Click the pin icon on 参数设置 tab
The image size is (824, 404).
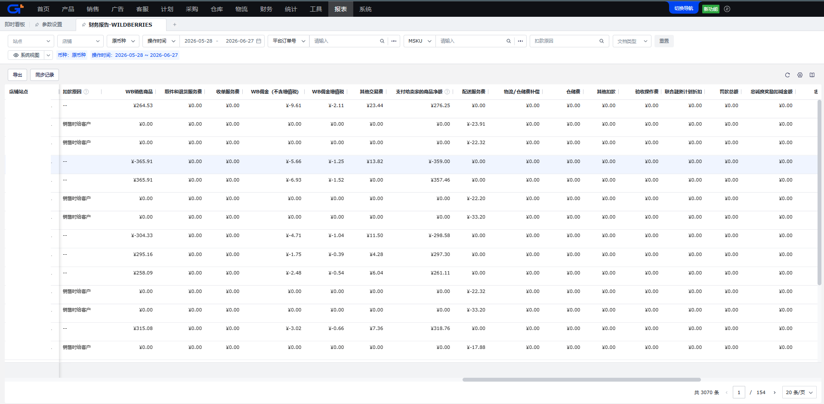coord(37,25)
